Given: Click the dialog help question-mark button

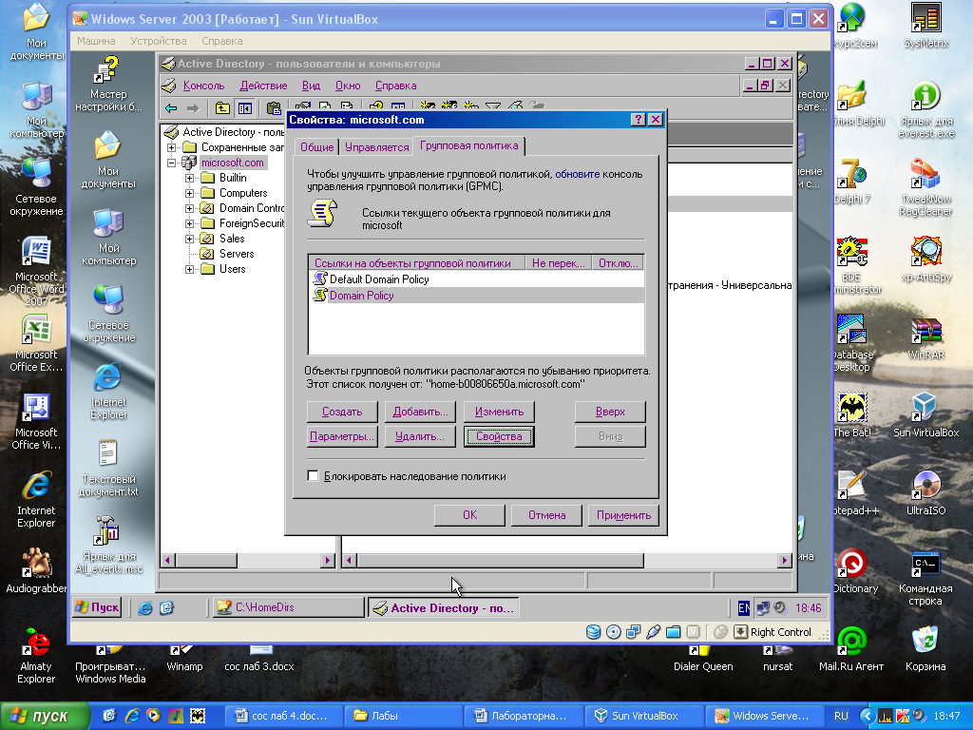Looking at the screenshot, I should click(x=638, y=120).
